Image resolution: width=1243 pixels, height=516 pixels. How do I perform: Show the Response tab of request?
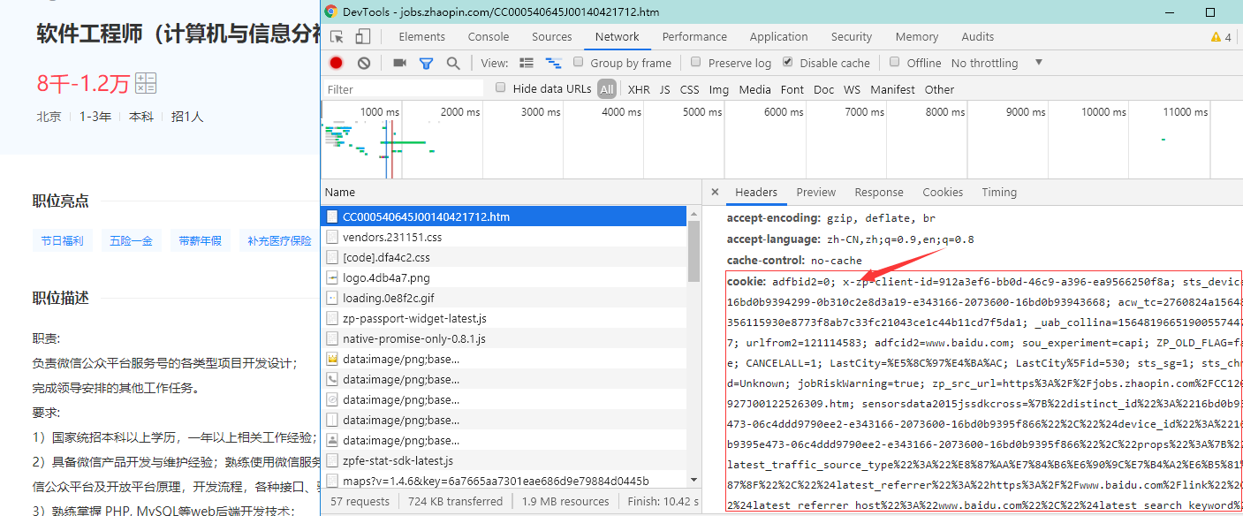pos(879,192)
